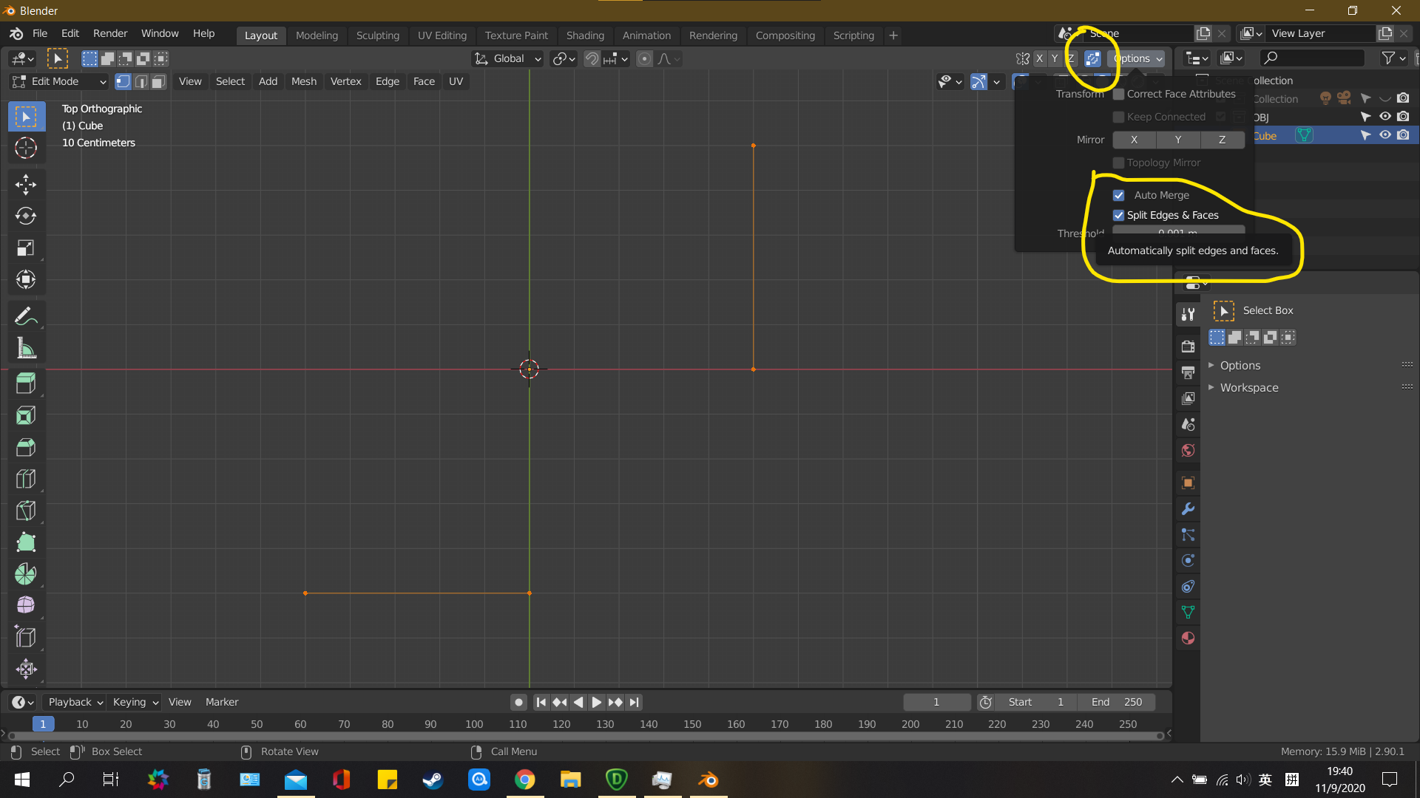Open Global transform orientation dropdown
This screenshot has height=798, width=1420.
pos(509,58)
